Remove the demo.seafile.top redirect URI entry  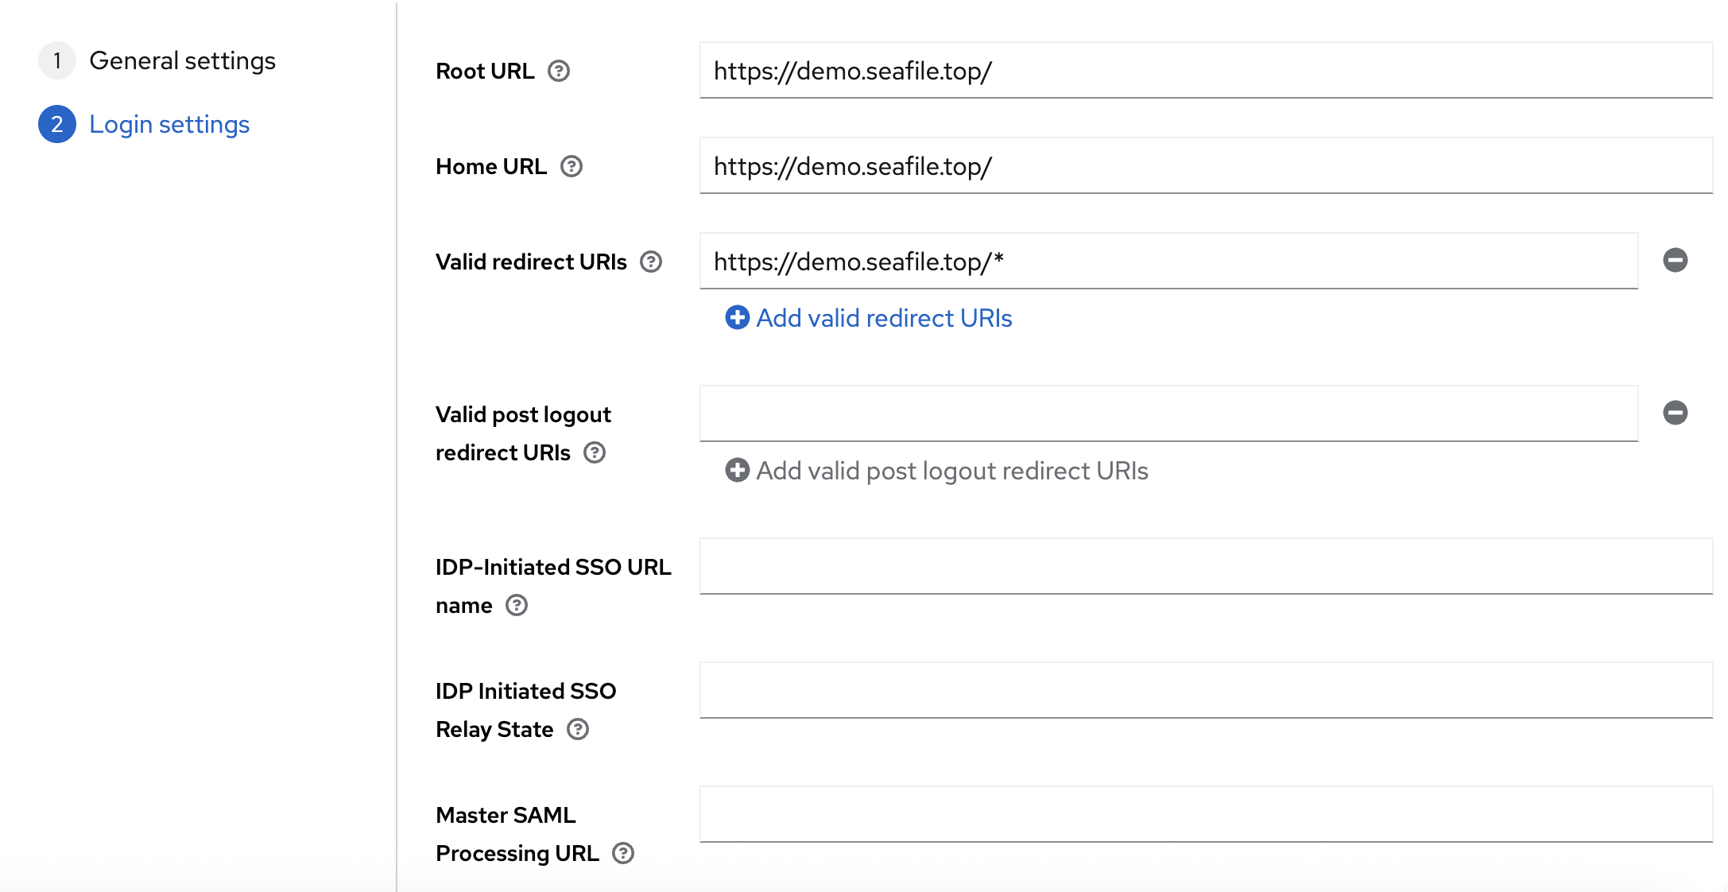point(1676,260)
